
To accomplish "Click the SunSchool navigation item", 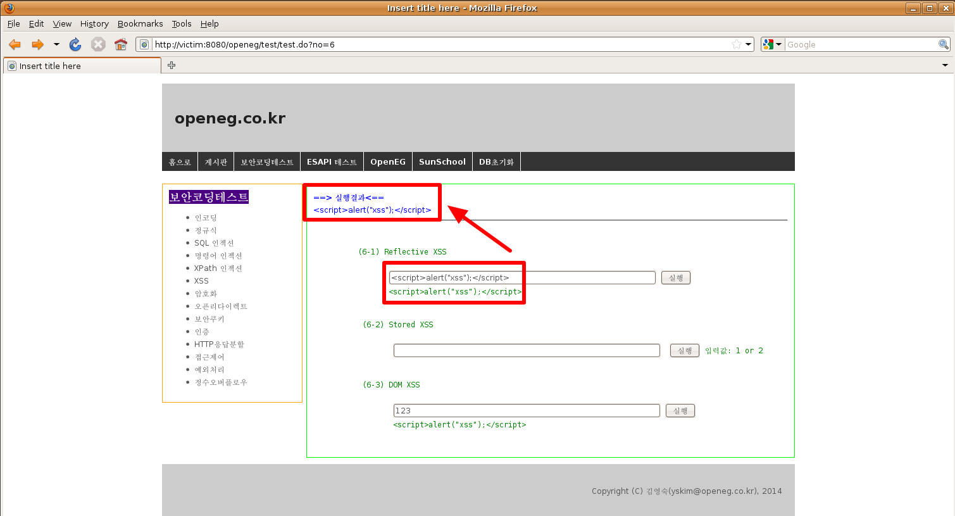I will pos(442,161).
